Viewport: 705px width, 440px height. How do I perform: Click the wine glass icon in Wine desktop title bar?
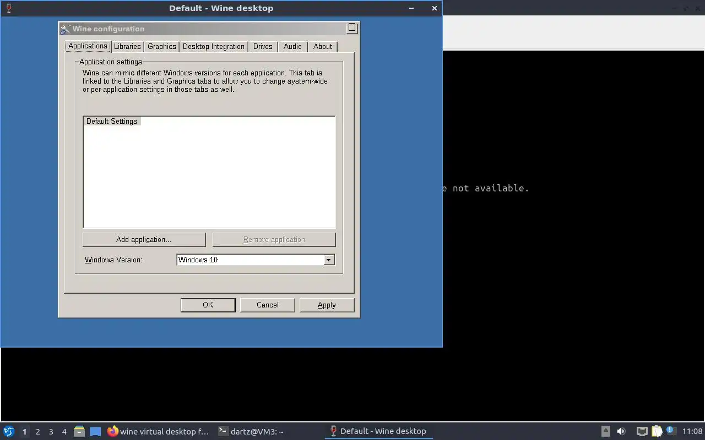9,8
